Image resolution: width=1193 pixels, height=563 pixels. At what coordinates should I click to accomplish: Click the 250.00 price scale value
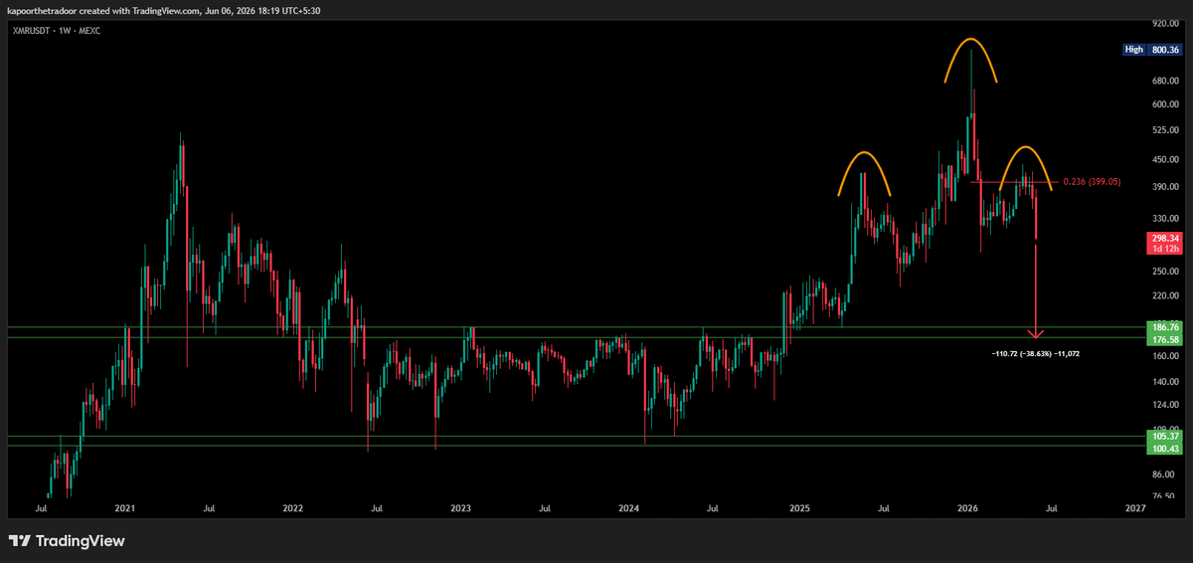click(1164, 271)
